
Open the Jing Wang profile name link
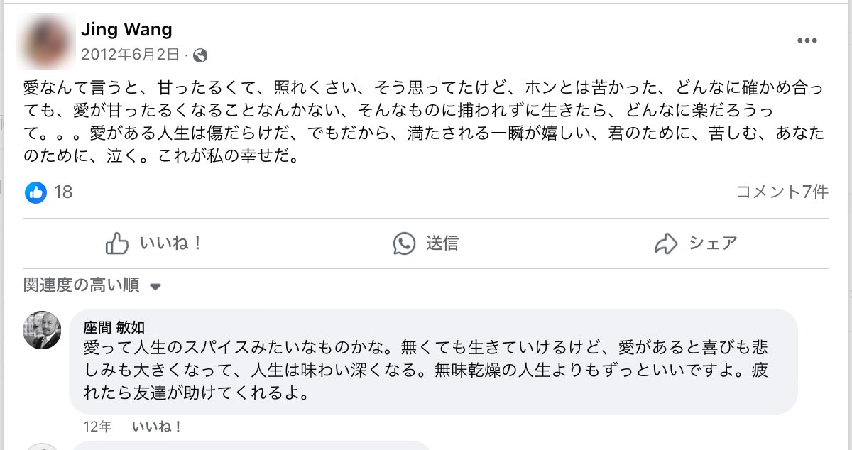coord(126,29)
